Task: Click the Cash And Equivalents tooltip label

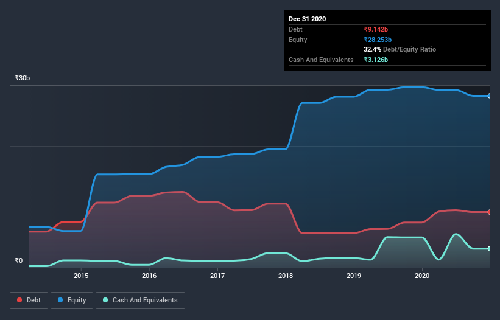Action: pyautogui.click(x=321, y=60)
